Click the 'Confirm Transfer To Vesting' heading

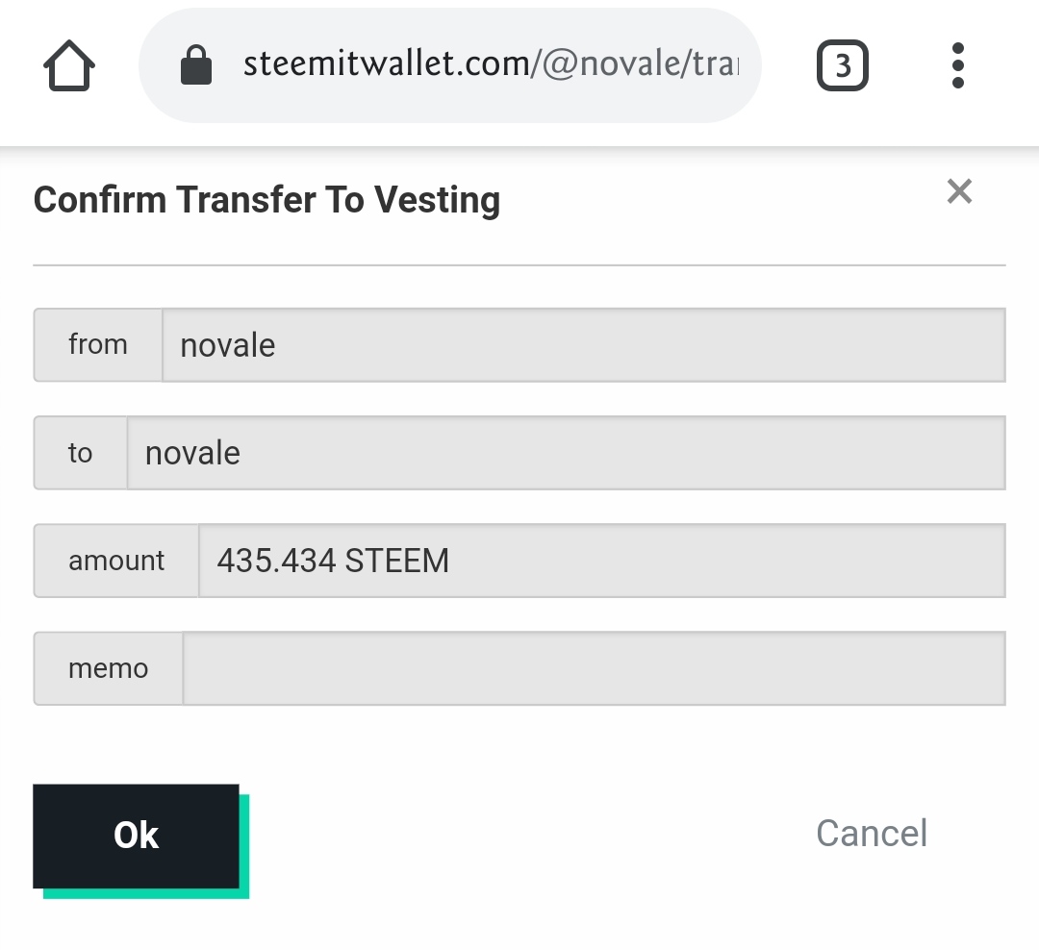coord(266,200)
